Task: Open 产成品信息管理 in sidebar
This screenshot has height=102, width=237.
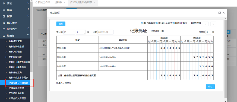Action: tap(16, 88)
